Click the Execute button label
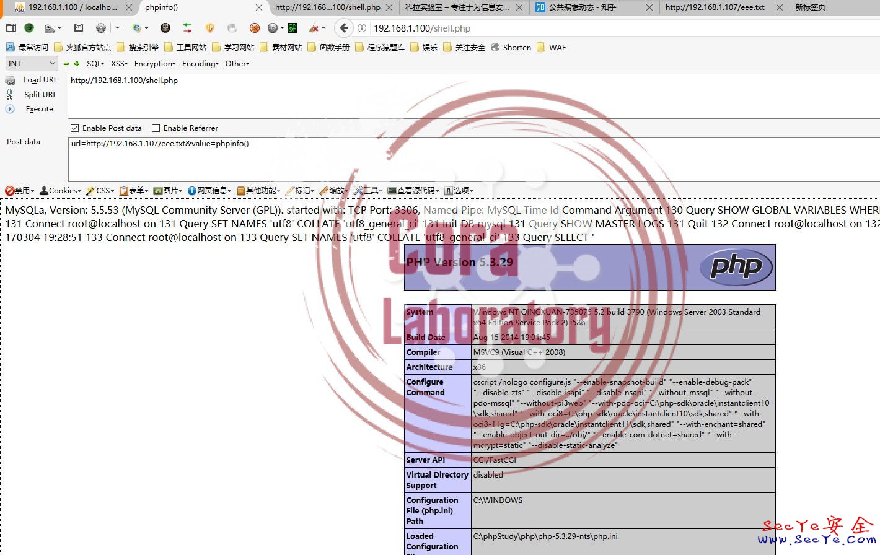The height and width of the screenshot is (555, 880). [x=39, y=108]
